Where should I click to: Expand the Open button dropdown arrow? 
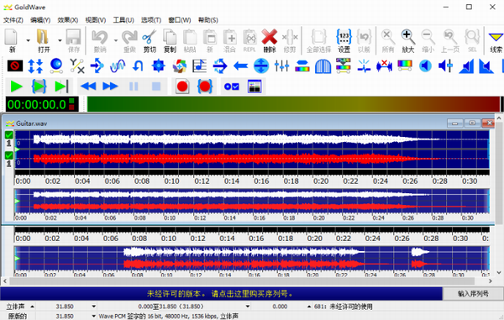pos(60,40)
